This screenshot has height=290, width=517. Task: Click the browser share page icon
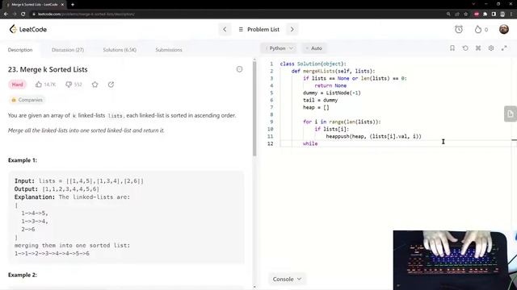coord(457,14)
